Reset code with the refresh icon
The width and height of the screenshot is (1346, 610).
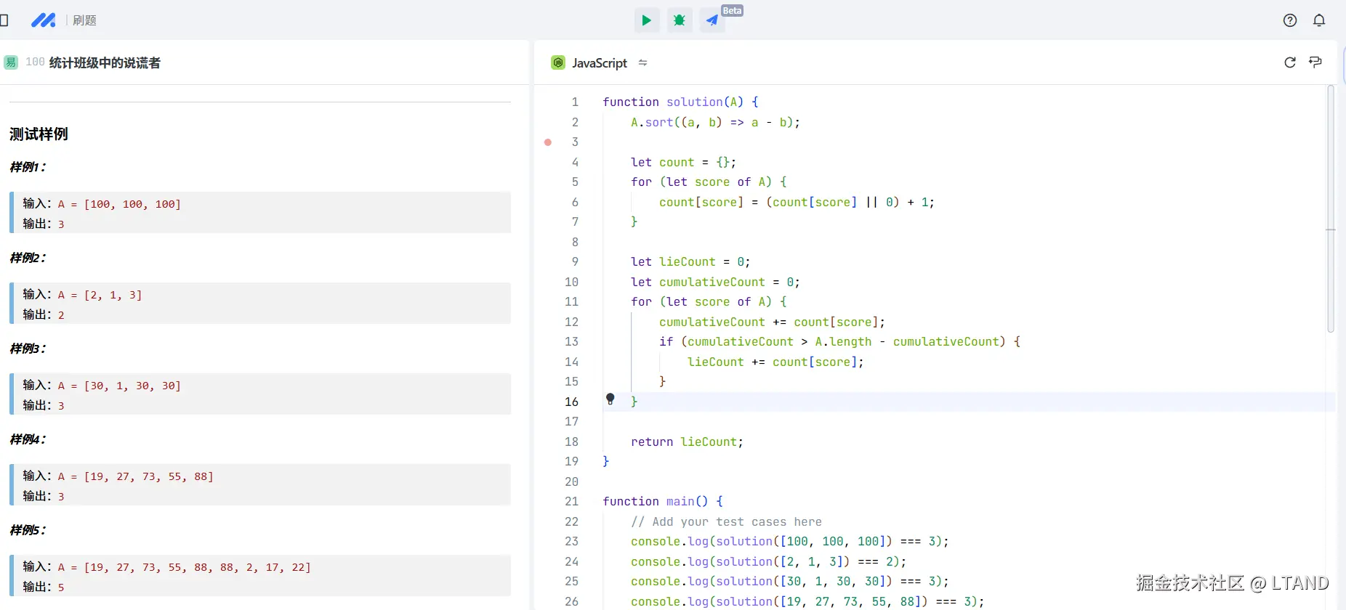pyautogui.click(x=1290, y=62)
